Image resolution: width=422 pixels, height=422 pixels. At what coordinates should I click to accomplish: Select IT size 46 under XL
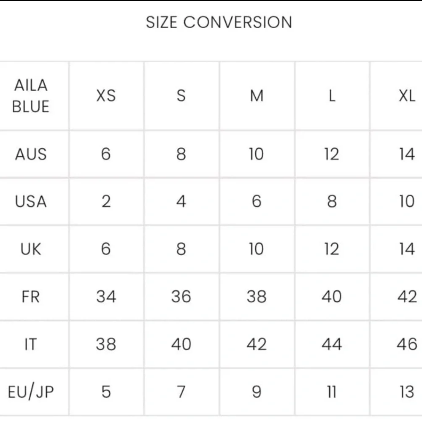407,345
